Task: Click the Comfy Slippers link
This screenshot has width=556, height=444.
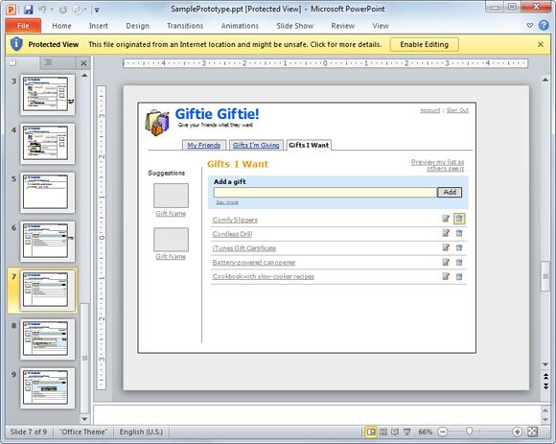Action: [x=235, y=220]
